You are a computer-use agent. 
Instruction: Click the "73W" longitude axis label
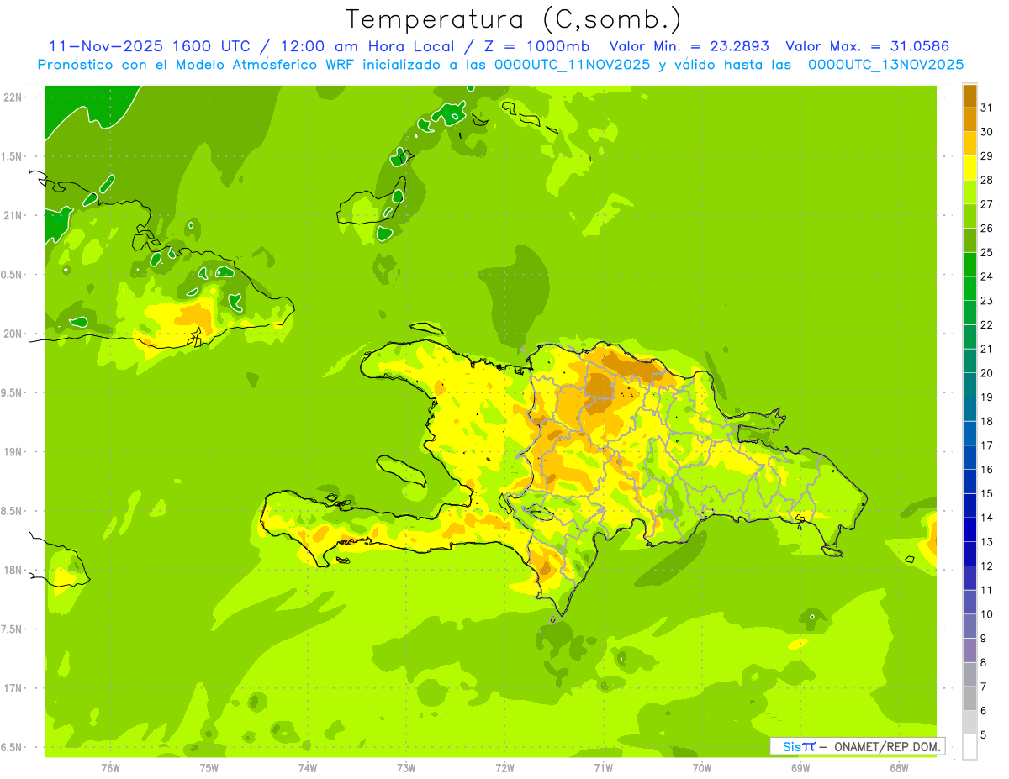pyautogui.click(x=406, y=768)
